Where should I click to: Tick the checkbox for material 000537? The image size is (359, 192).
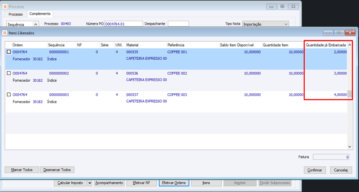(x=9, y=95)
